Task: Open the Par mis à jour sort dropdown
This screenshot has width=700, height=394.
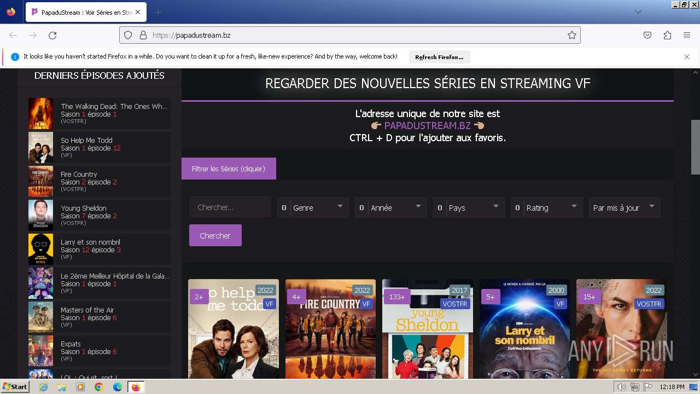Action: pos(625,207)
